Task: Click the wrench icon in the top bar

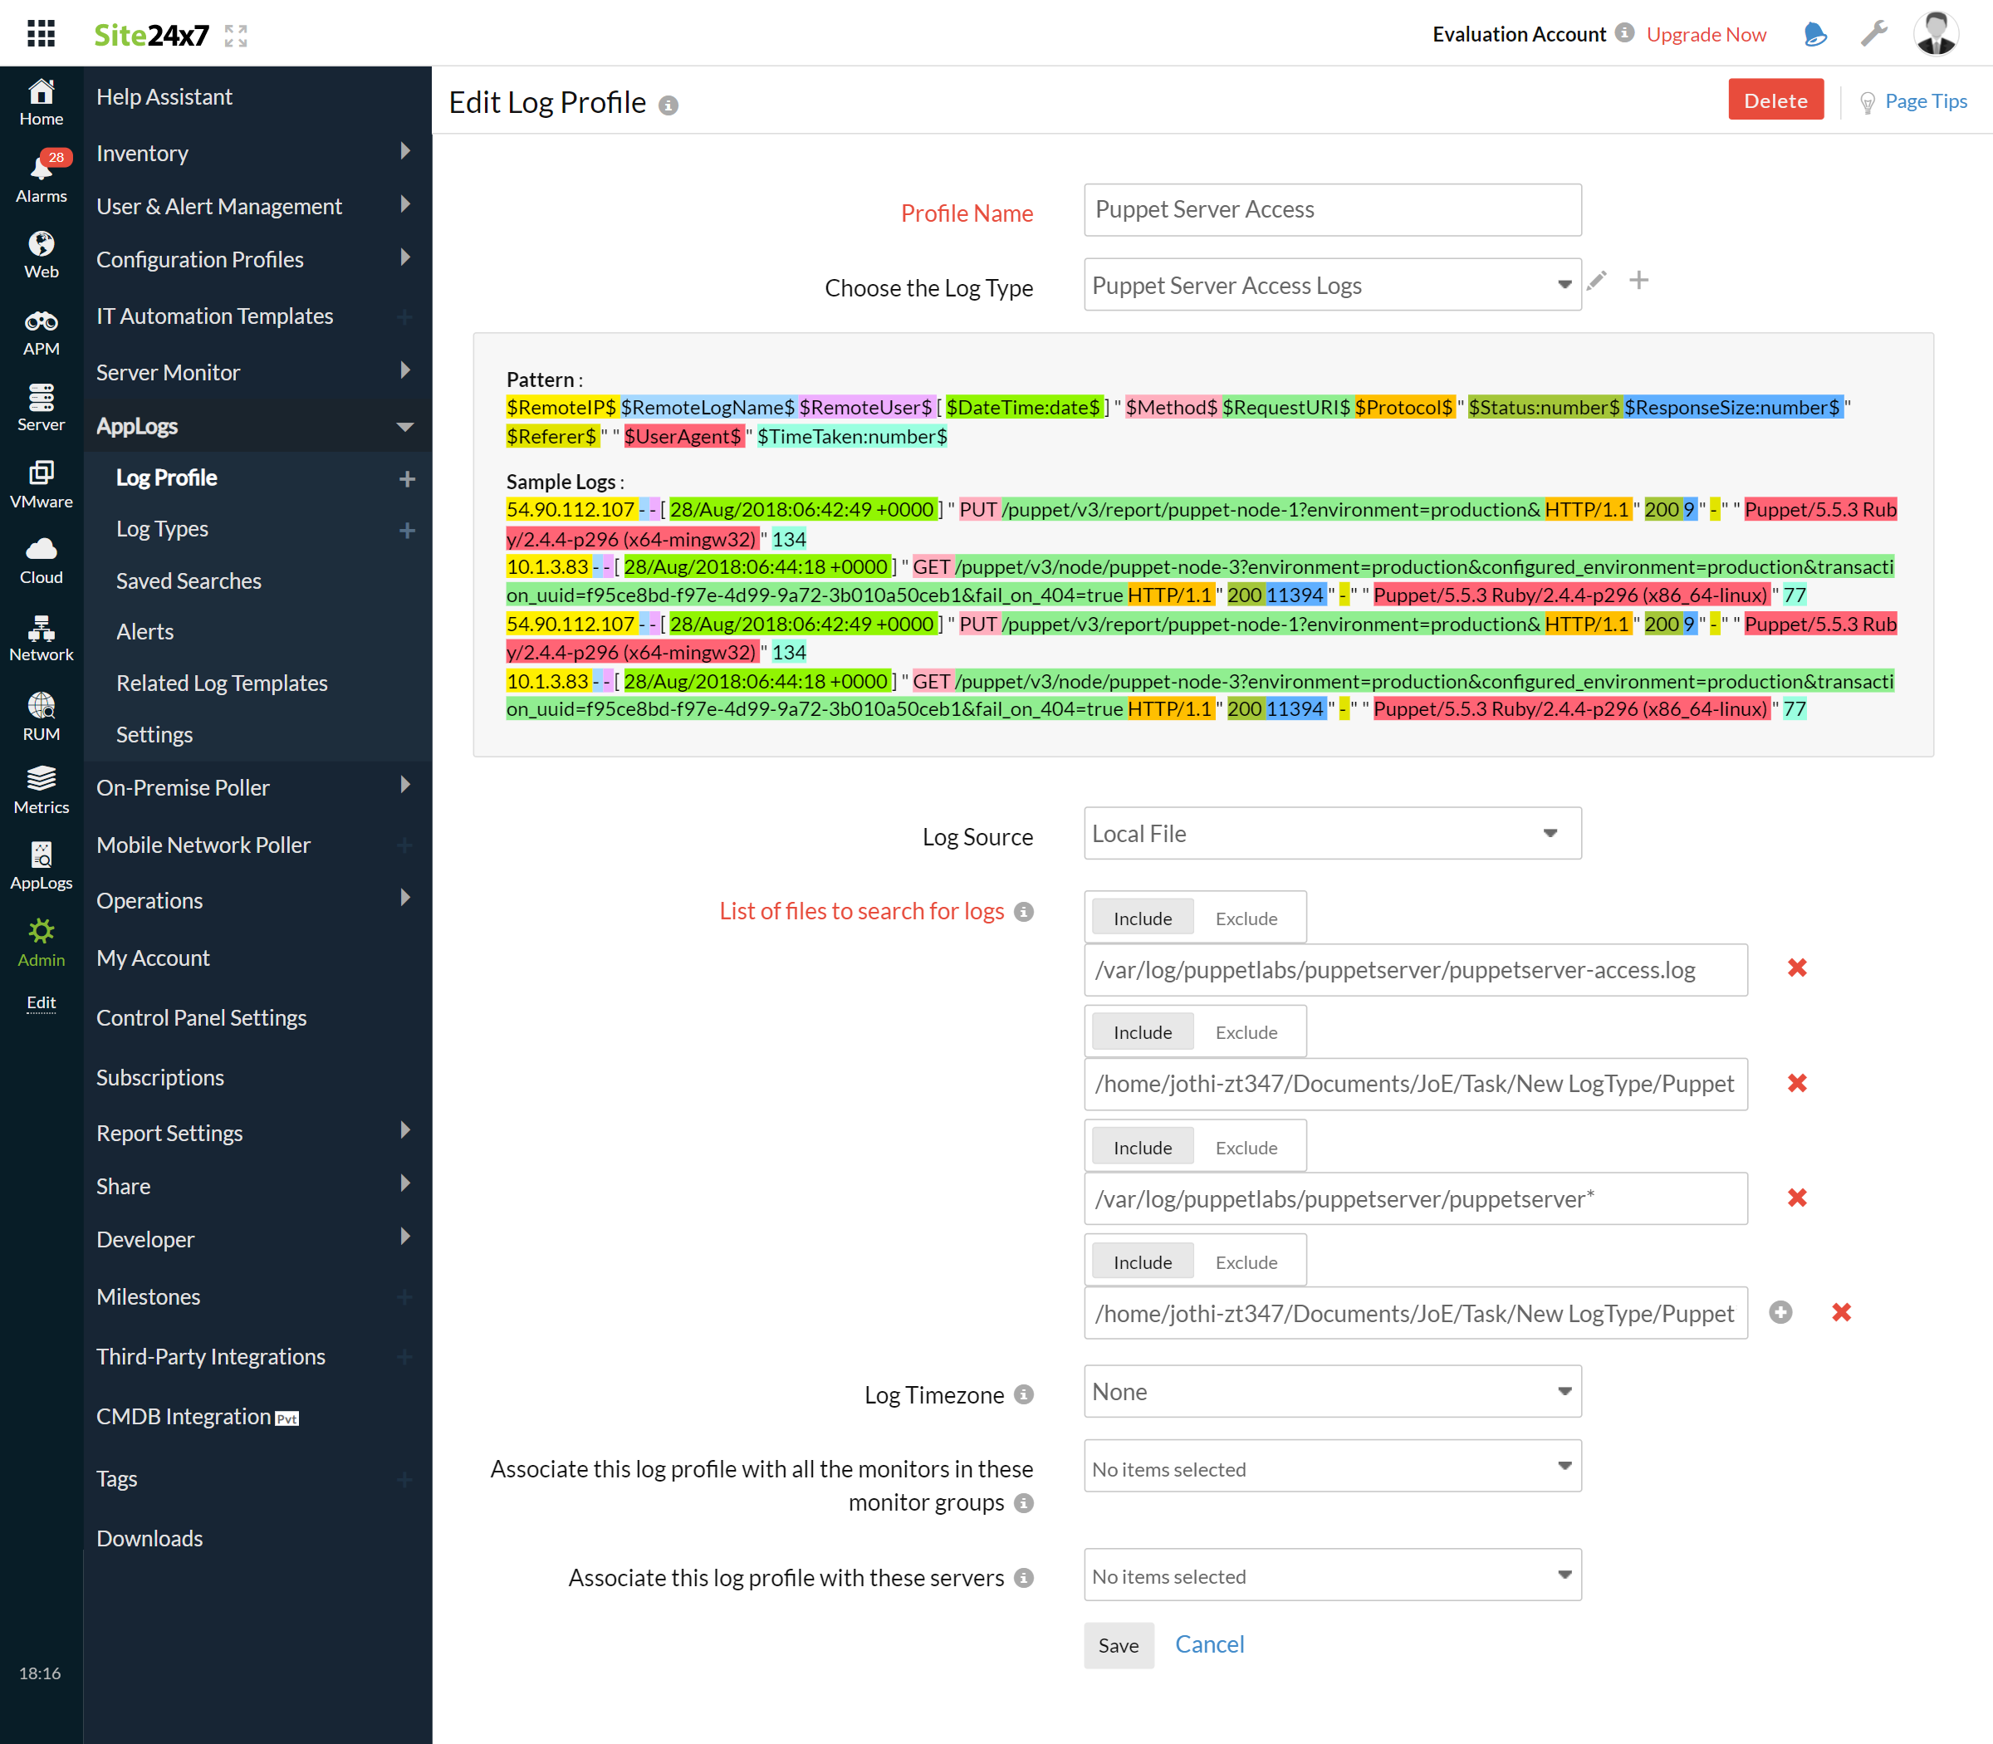Action: click(x=1873, y=32)
